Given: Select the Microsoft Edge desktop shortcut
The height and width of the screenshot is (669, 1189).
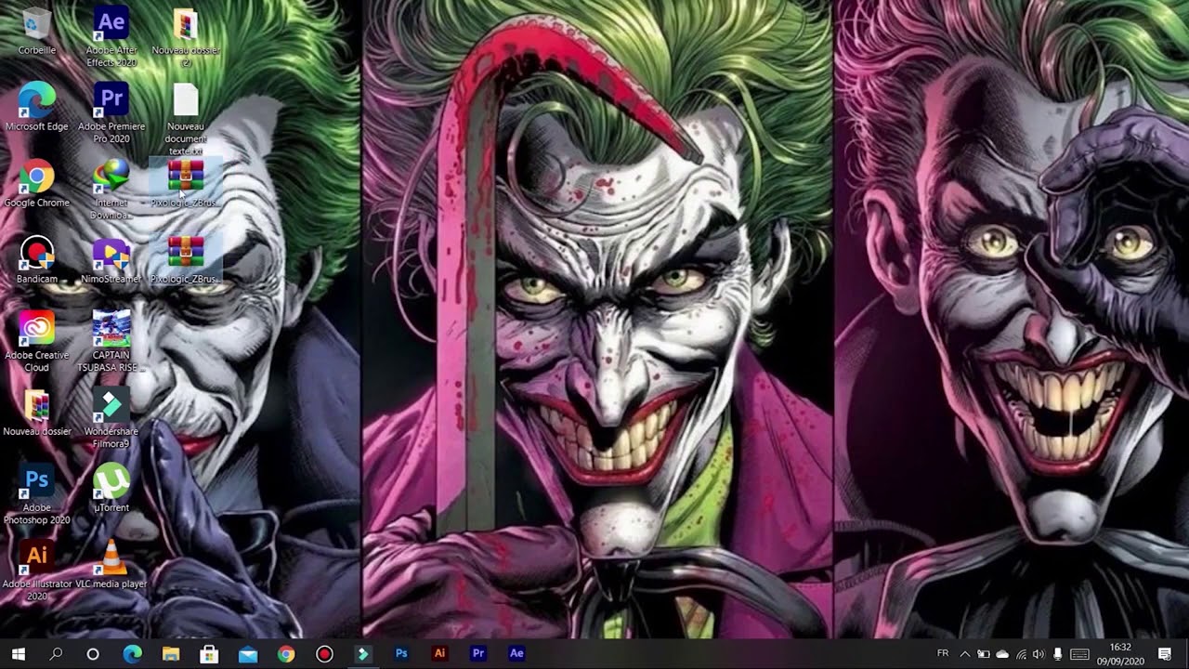Looking at the screenshot, I should (37, 107).
